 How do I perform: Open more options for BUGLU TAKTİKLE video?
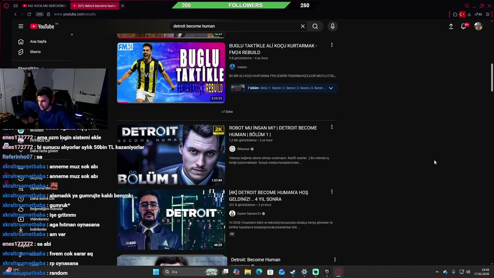point(332,45)
